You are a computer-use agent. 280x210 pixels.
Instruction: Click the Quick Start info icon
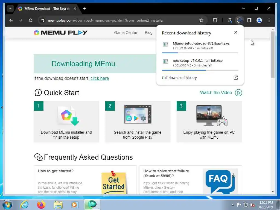point(38,92)
